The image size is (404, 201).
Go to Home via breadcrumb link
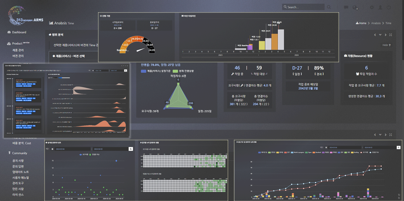[362, 23]
